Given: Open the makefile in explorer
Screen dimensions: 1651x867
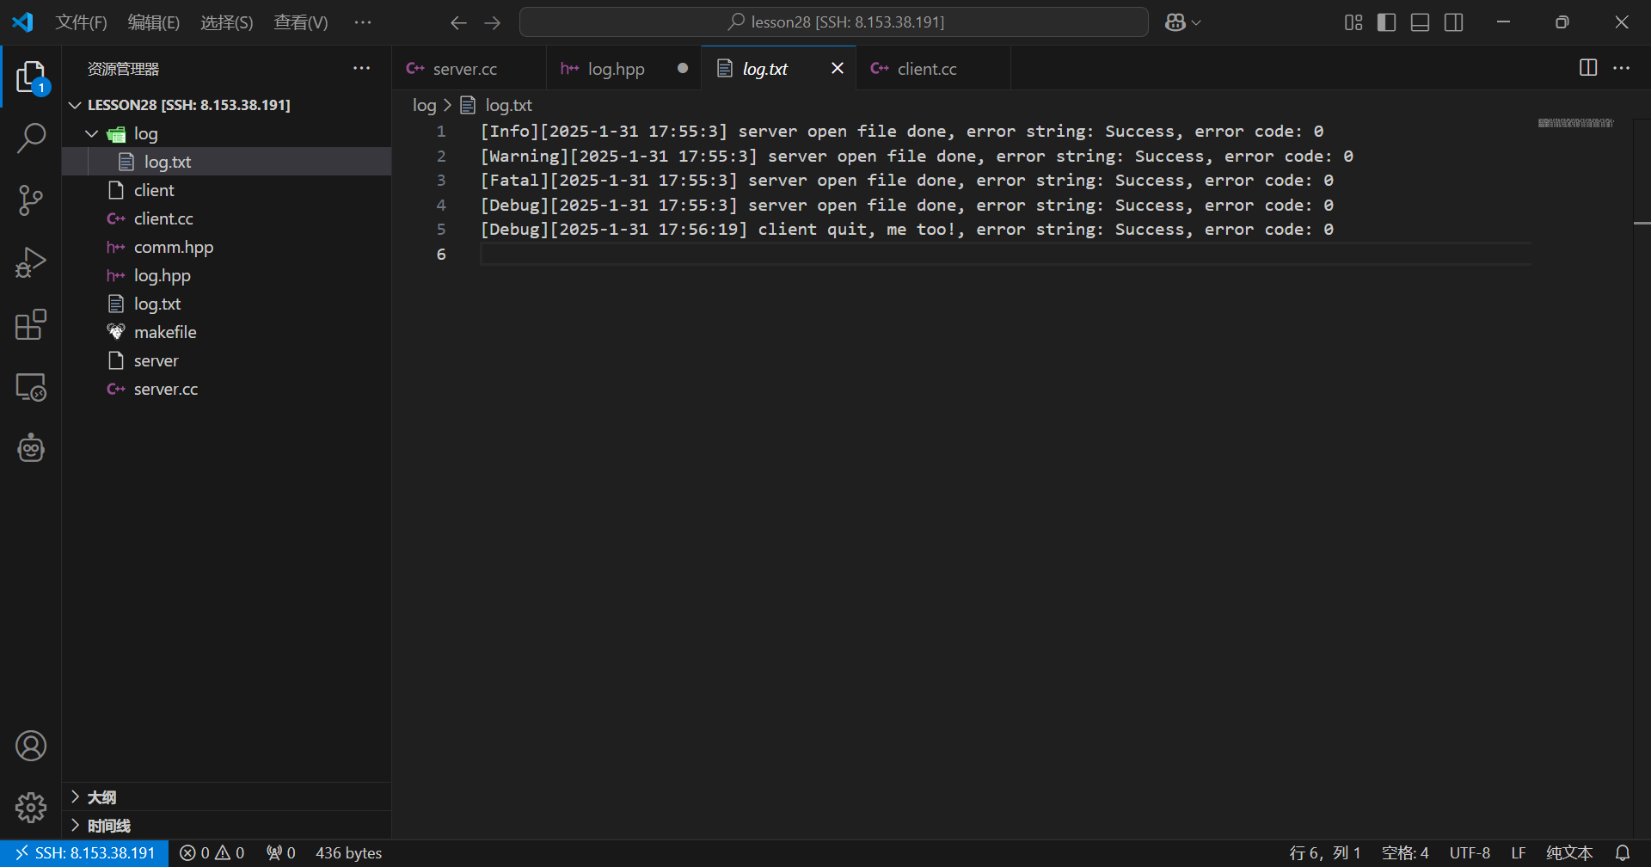Looking at the screenshot, I should click(x=227, y=332).
